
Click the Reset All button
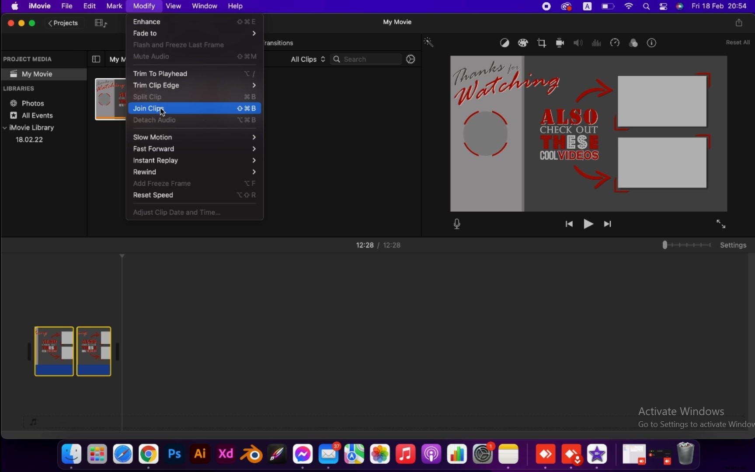(x=738, y=42)
